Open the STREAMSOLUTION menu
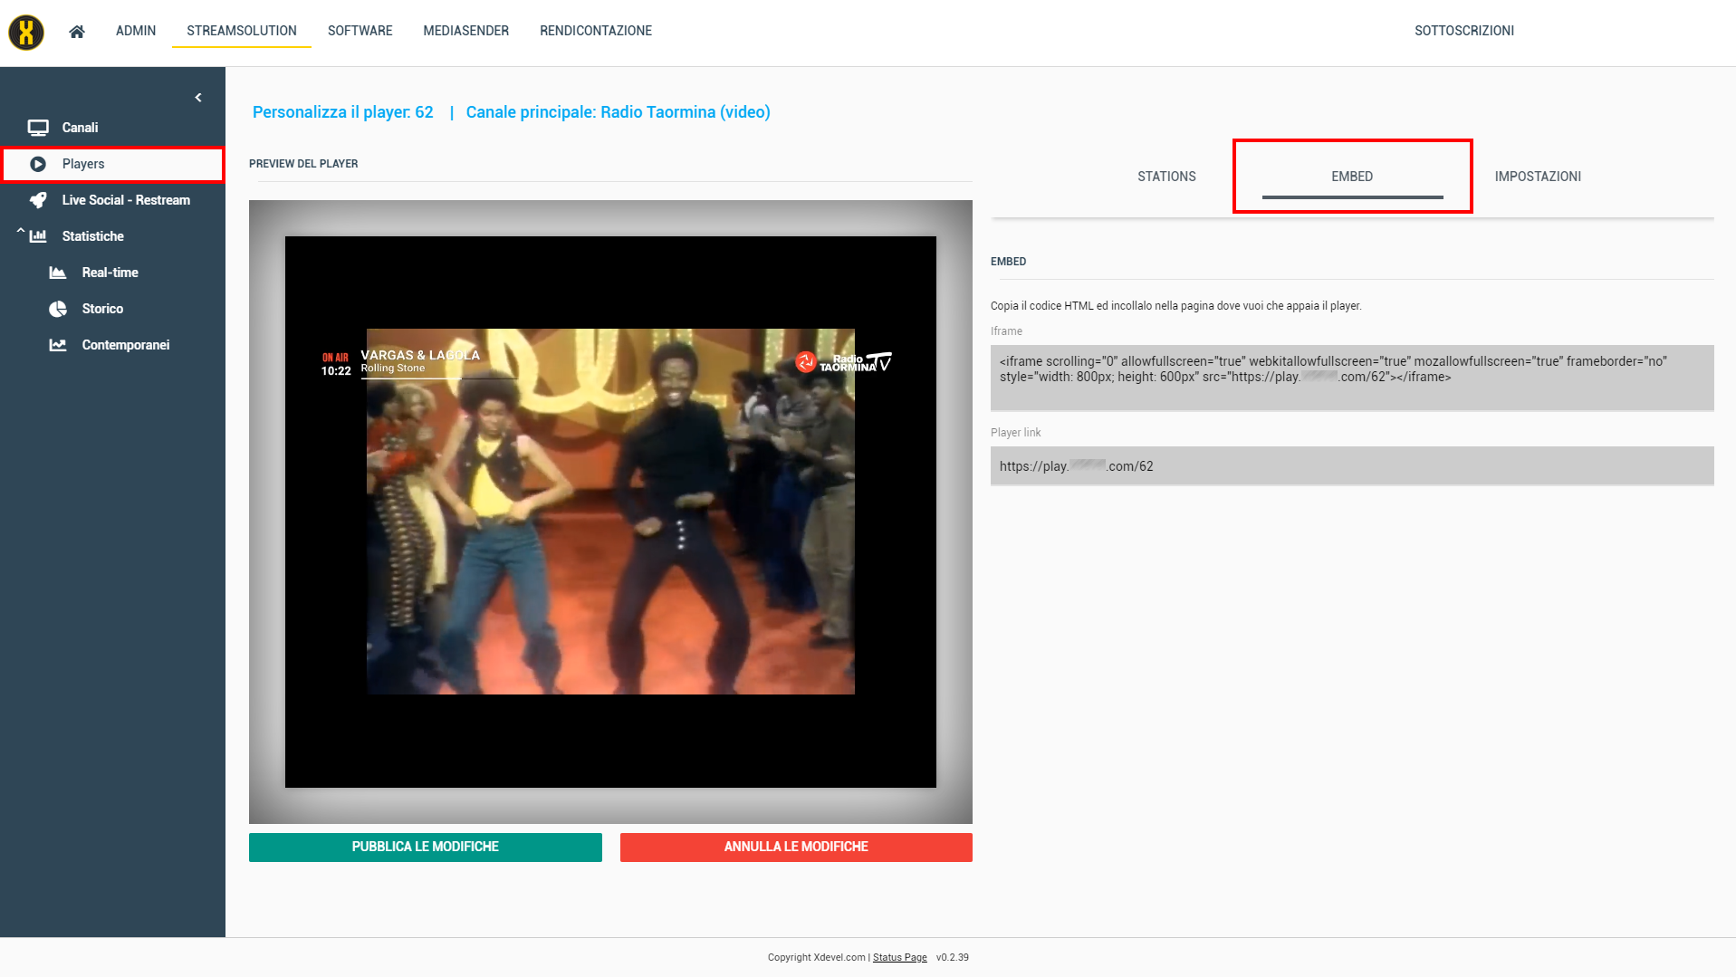 242,31
